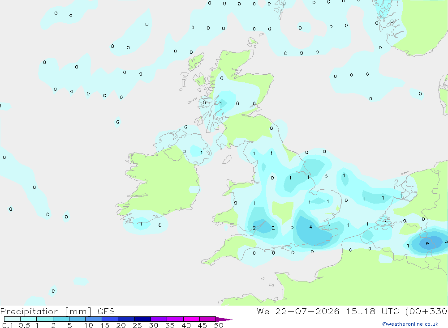This screenshot has width=448, height=328.
Task: Click the 0.1–0.5 mm palest cyan legend swatch
Action: pos(12,319)
